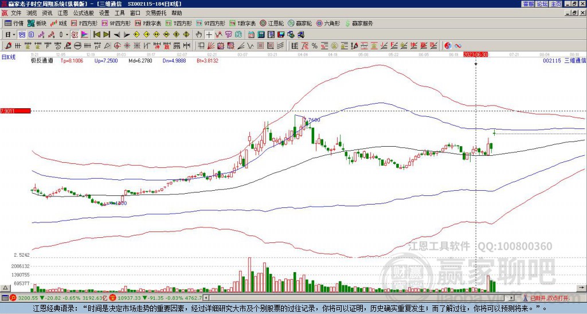Click the gold circled 金 icon
The height and width of the screenshot is (314, 587).
(334, 46)
